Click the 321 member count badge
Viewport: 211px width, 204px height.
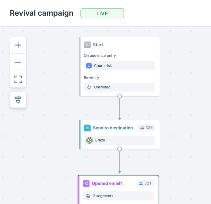(x=145, y=184)
